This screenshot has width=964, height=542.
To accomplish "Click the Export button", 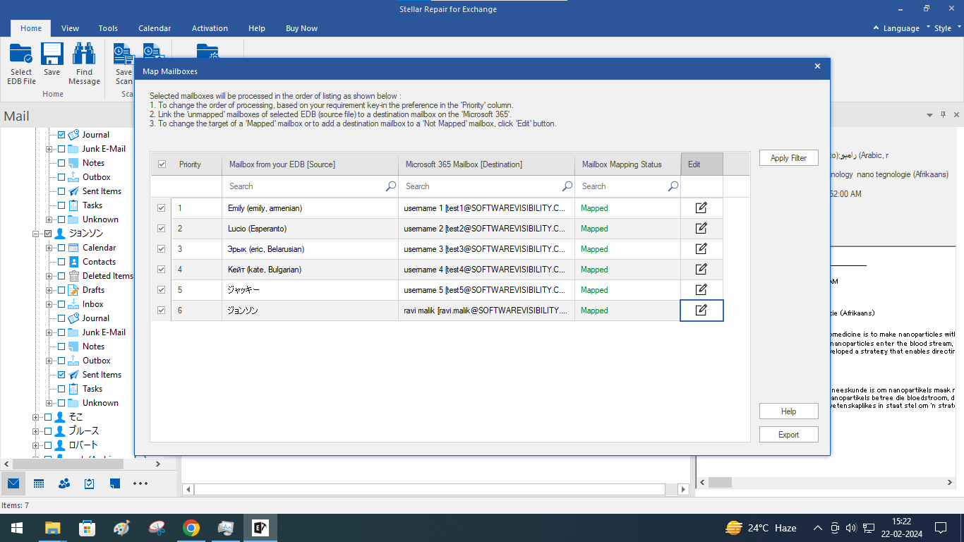I will point(788,435).
